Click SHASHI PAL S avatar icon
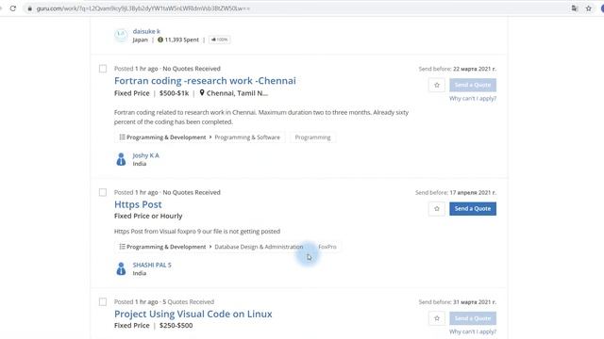 [x=121, y=268]
